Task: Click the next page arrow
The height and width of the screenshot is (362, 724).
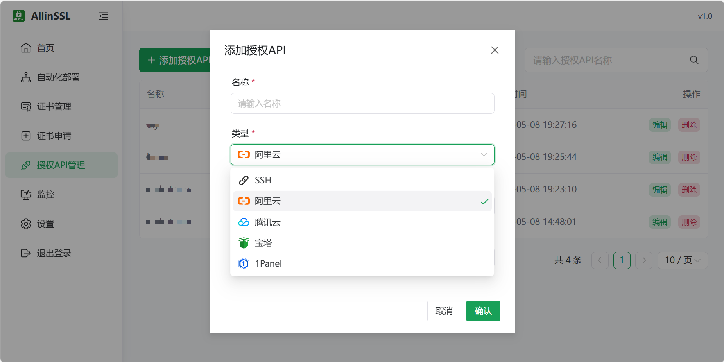Action: 644,260
